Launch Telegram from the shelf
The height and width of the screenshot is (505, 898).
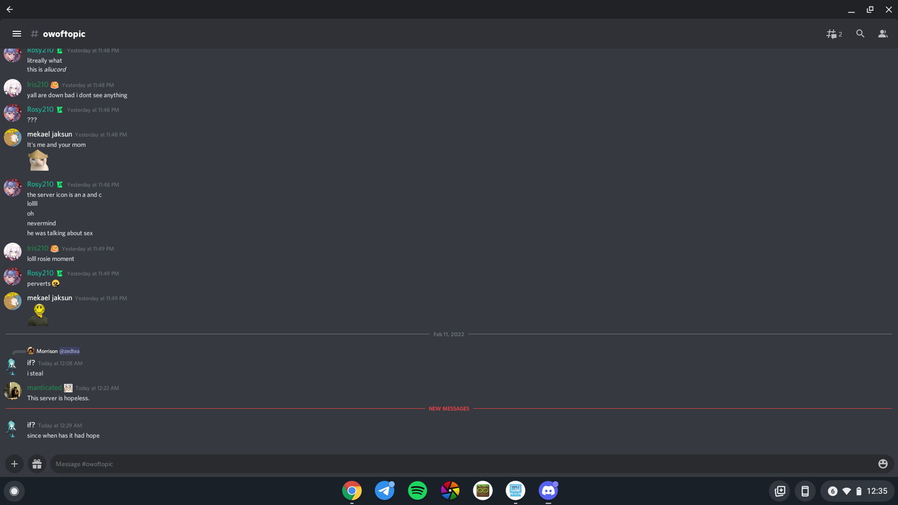384,491
